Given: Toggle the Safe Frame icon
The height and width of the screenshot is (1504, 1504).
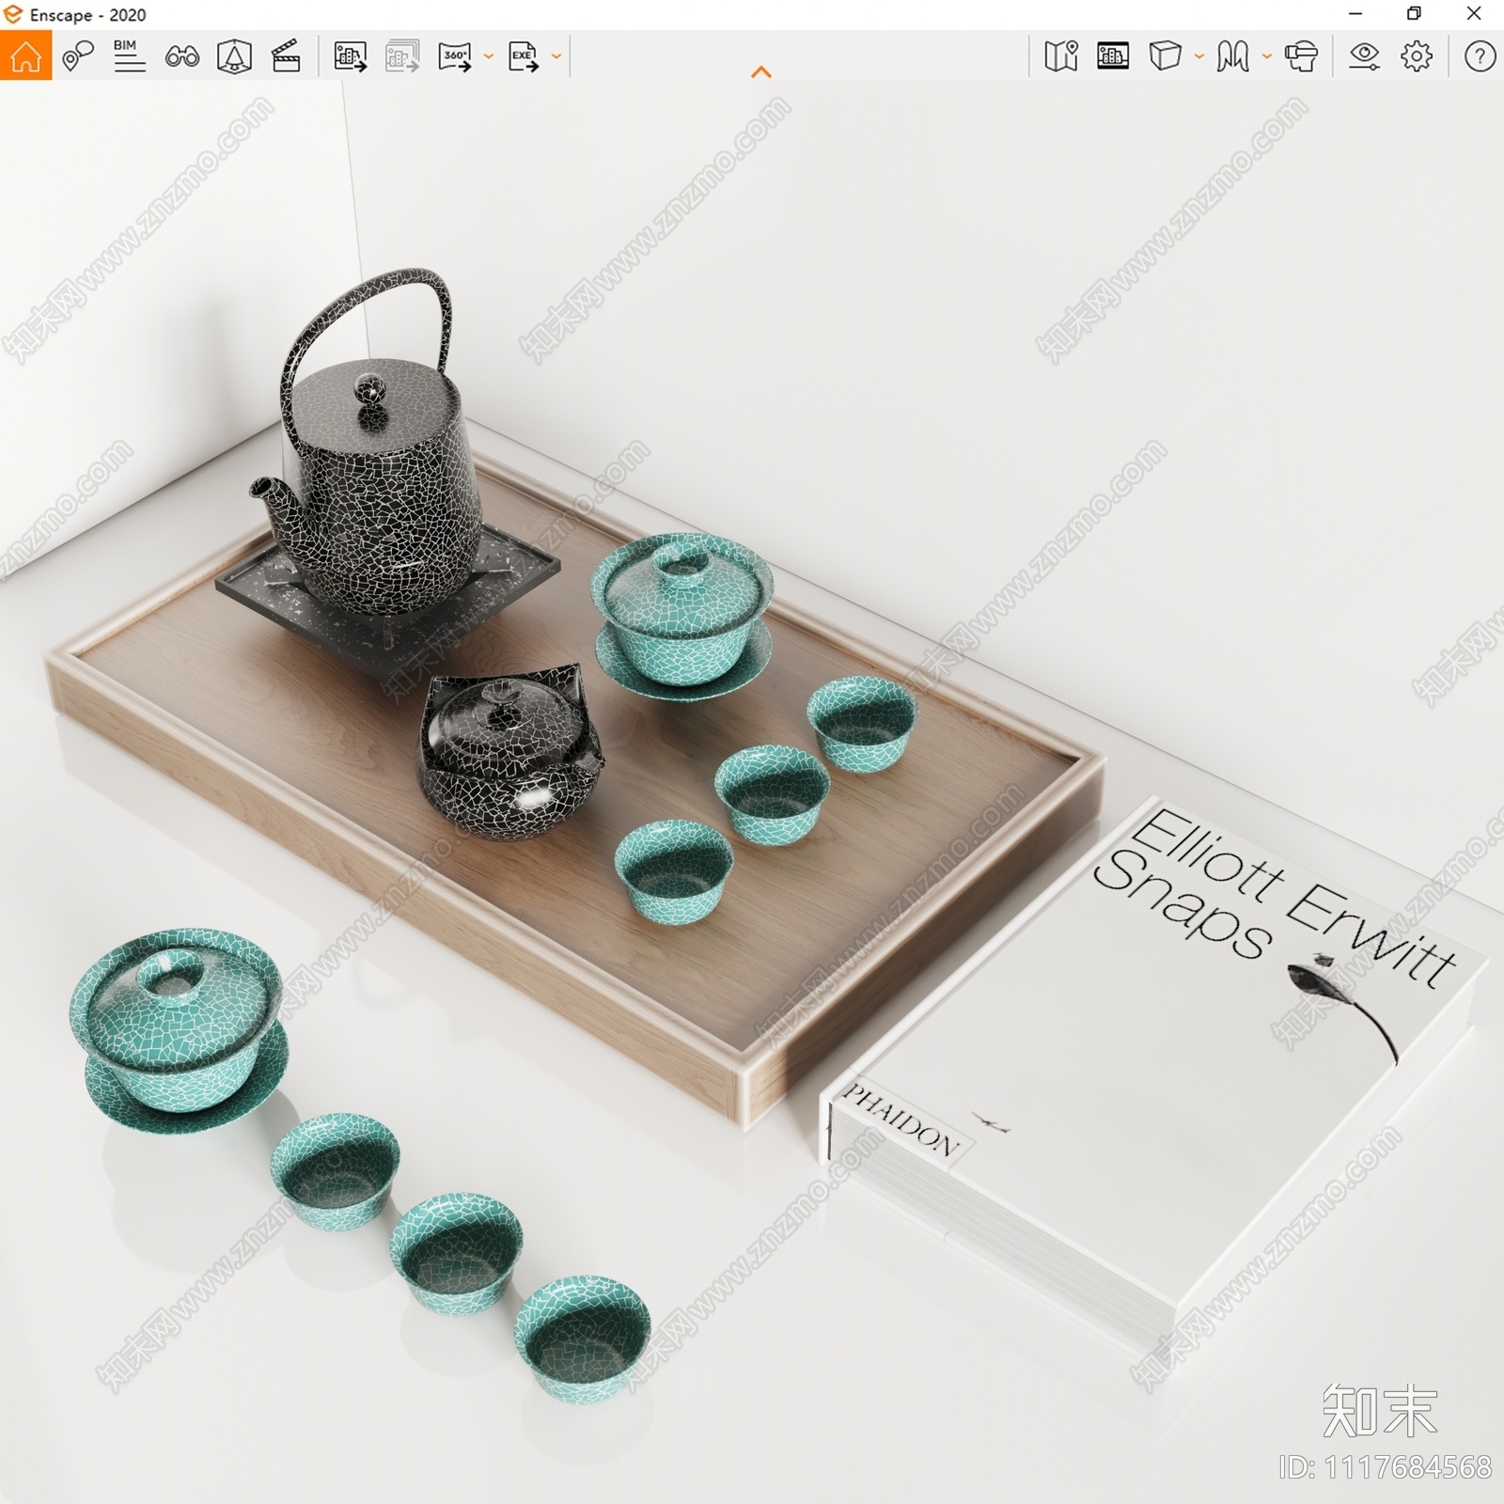Looking at the screenshot, I should pyautogui.click(x=1113, y=56).
